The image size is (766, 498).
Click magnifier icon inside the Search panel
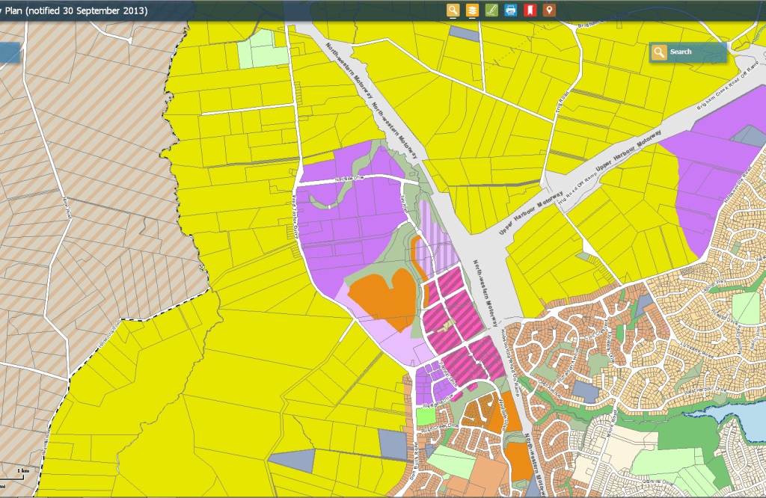[x=658, y=52]
